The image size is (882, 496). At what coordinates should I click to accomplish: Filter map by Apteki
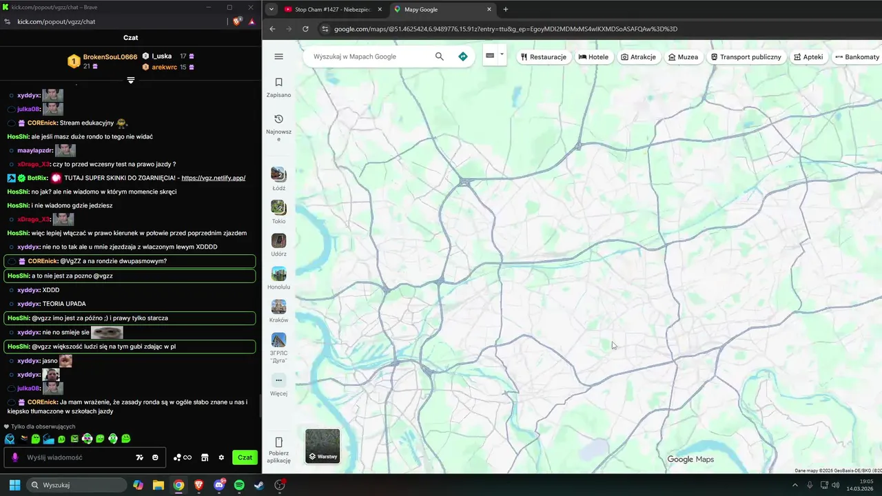(x=808, y=56)
